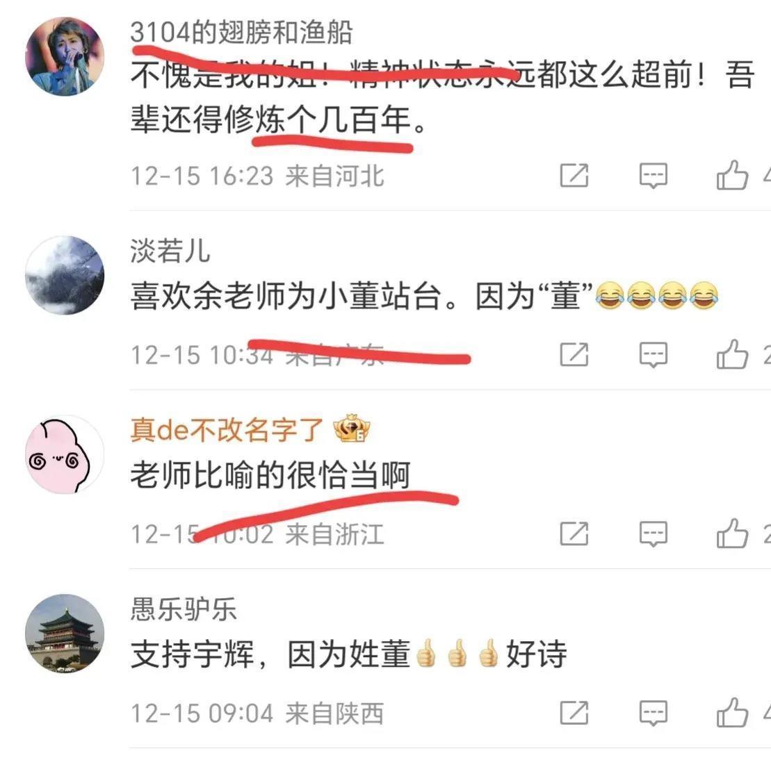Open the username 愚乐驴乐

pos(184,609)
